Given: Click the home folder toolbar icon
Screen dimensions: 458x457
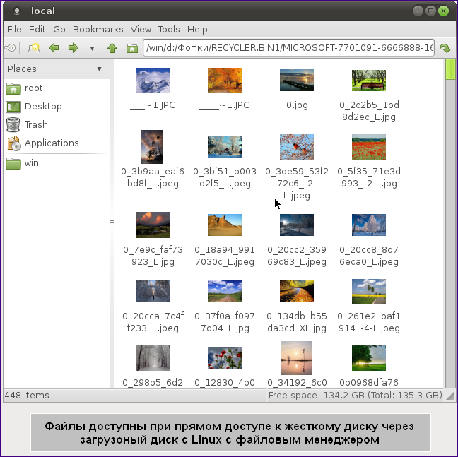Looking at the screenshot, I should click(132, 48).
